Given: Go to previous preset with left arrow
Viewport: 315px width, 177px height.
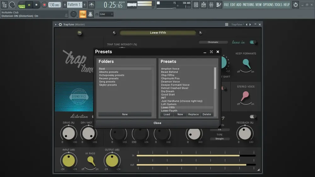Looking at the screenshot, I should [x=114, y=32].
